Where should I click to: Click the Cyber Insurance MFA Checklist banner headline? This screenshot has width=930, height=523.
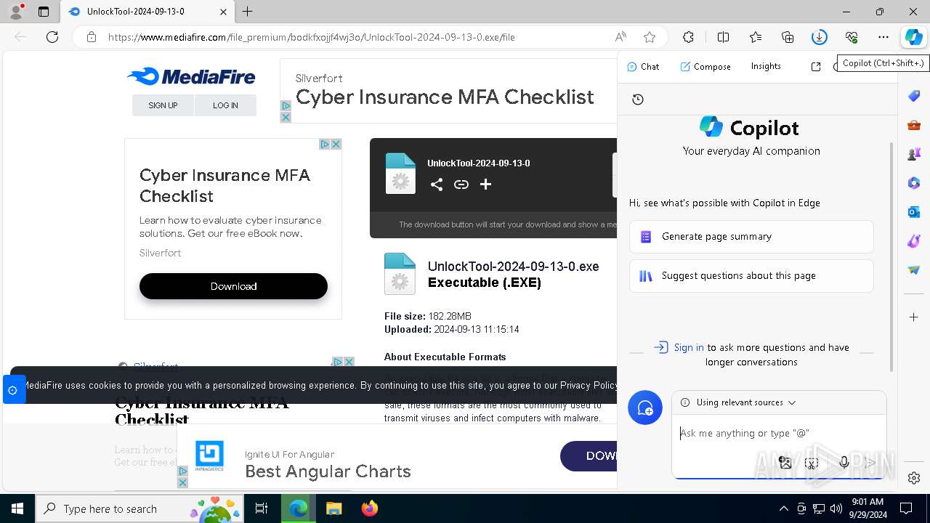coord(445,97)
